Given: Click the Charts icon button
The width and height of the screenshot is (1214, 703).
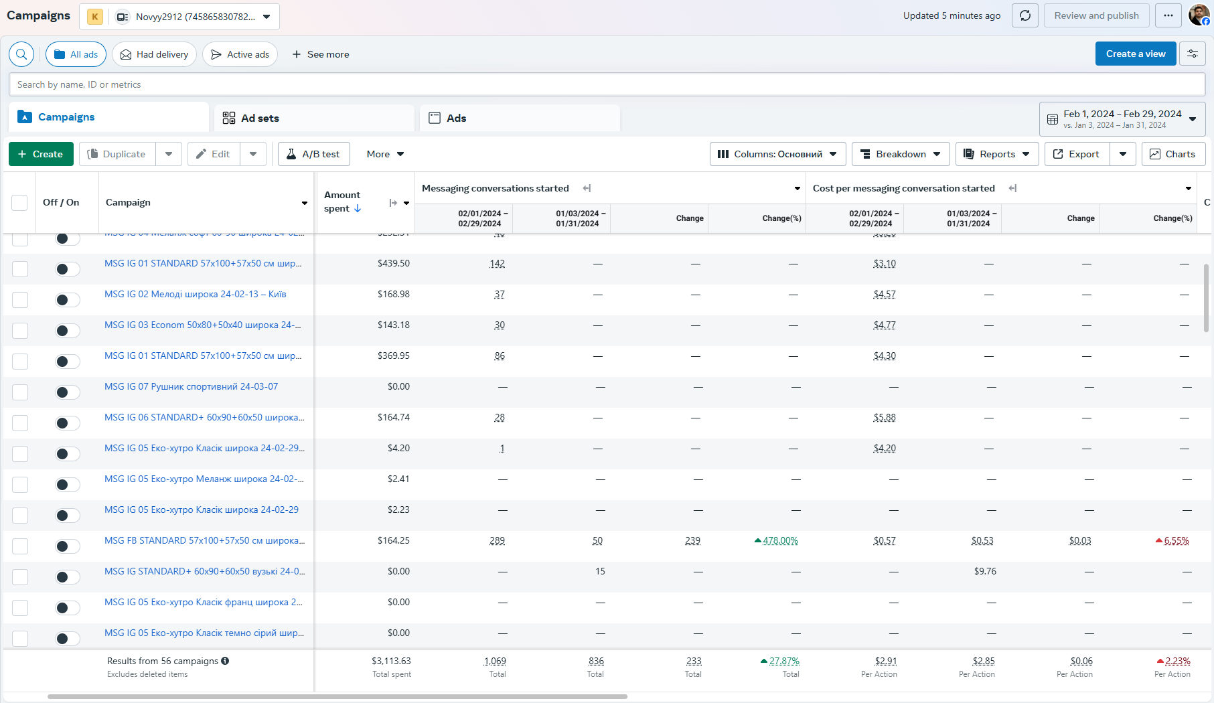Looking at the screenshot, I should point(1155,154).
